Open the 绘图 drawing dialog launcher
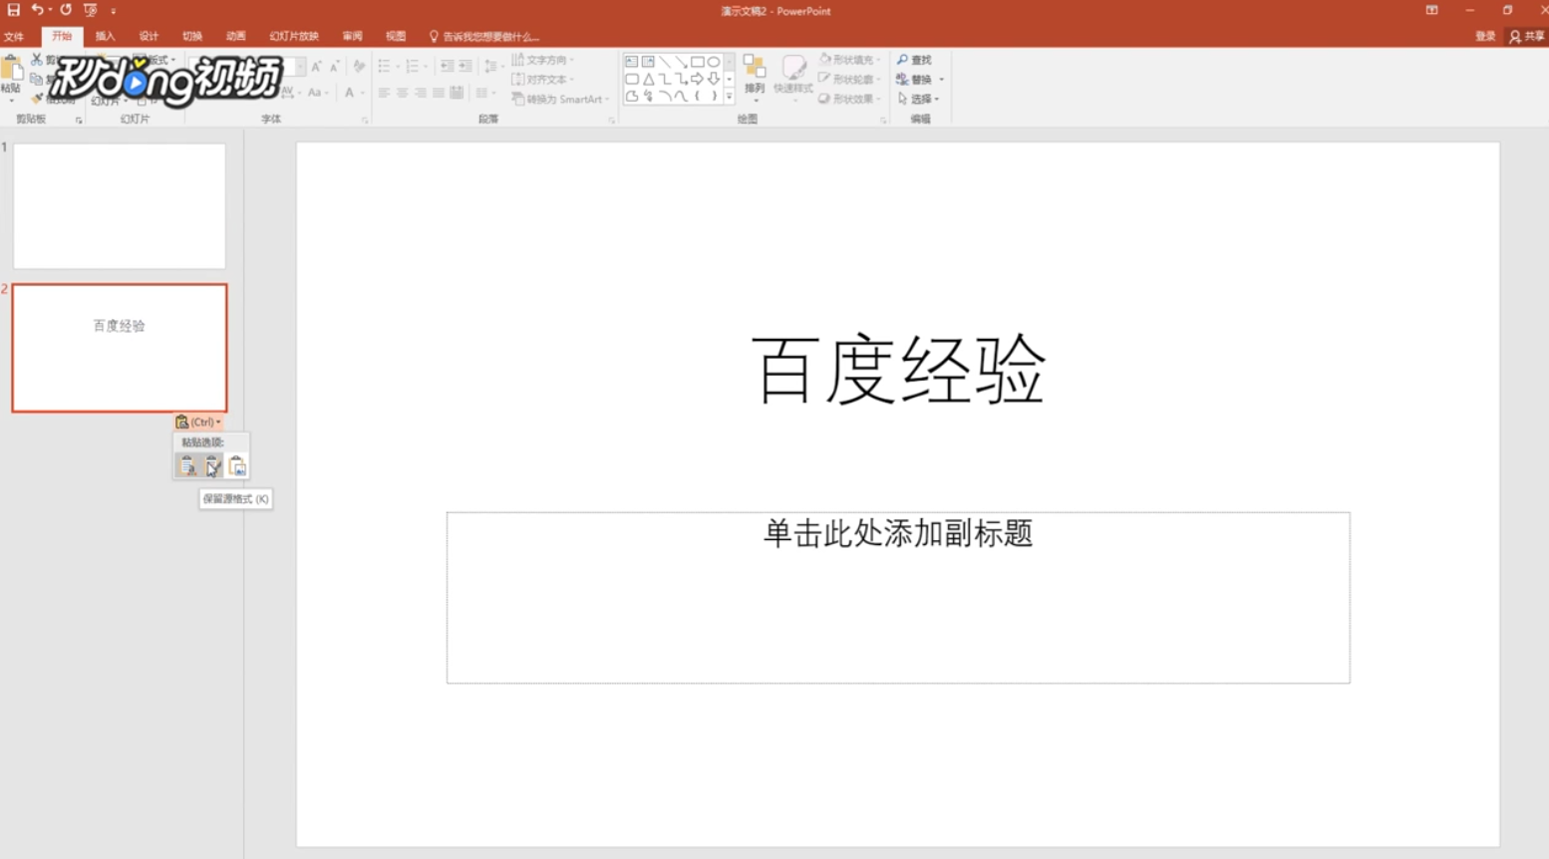 tap(883, 121)
